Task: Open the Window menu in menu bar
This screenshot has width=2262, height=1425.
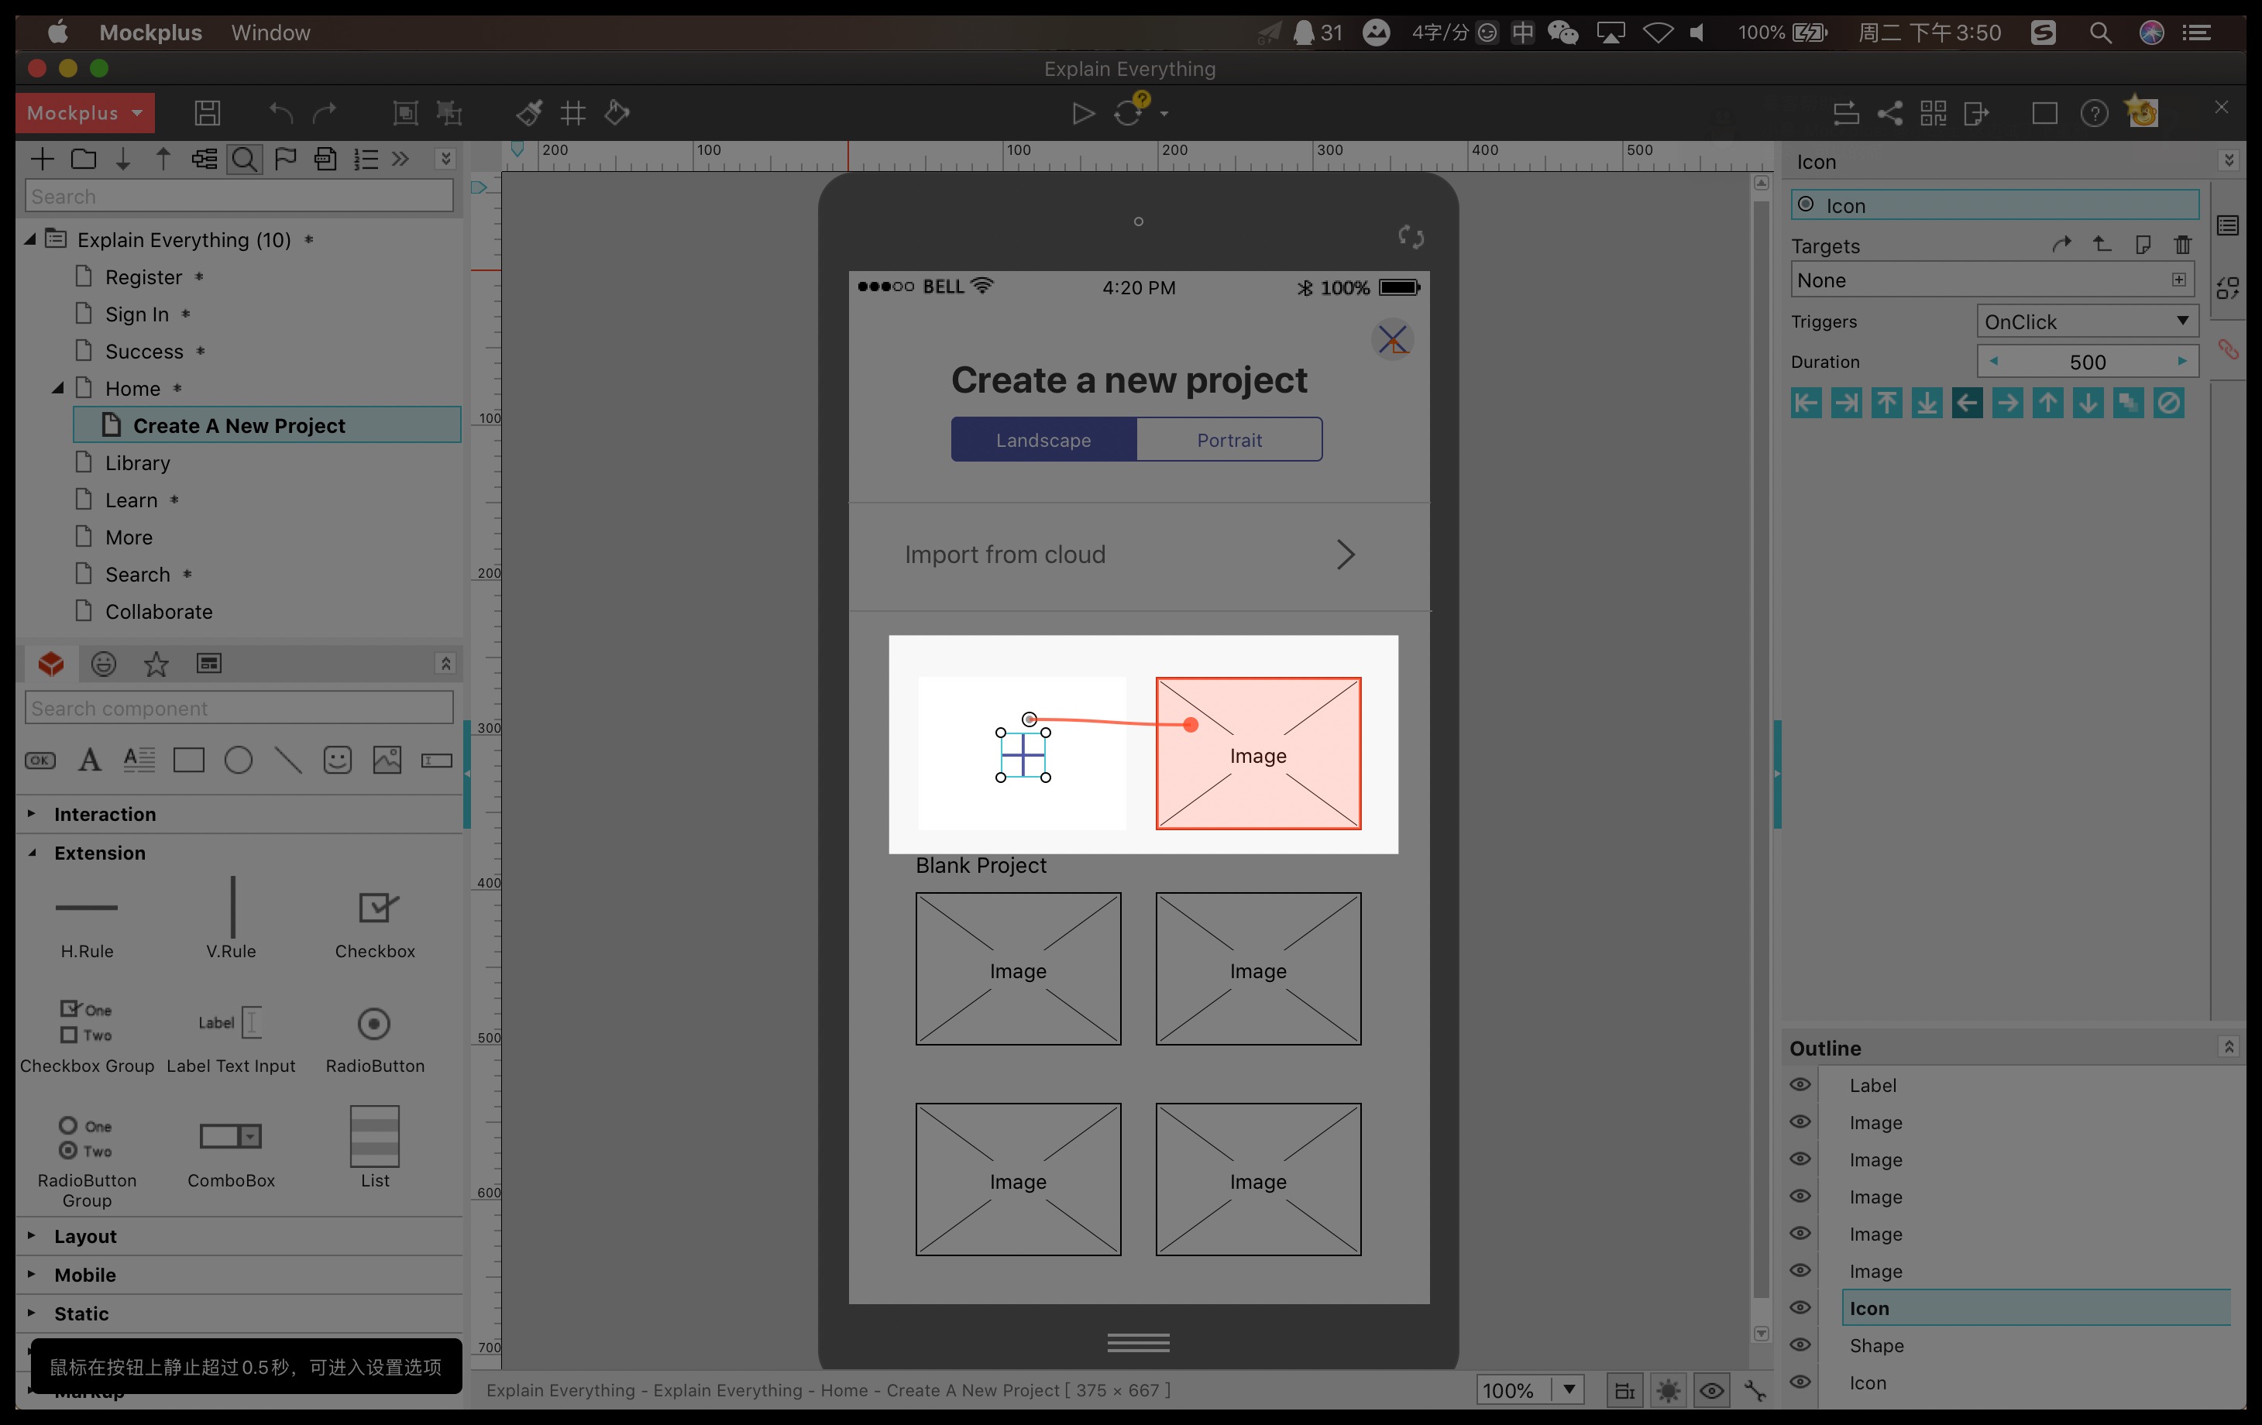Action: (x=270, y=33)
